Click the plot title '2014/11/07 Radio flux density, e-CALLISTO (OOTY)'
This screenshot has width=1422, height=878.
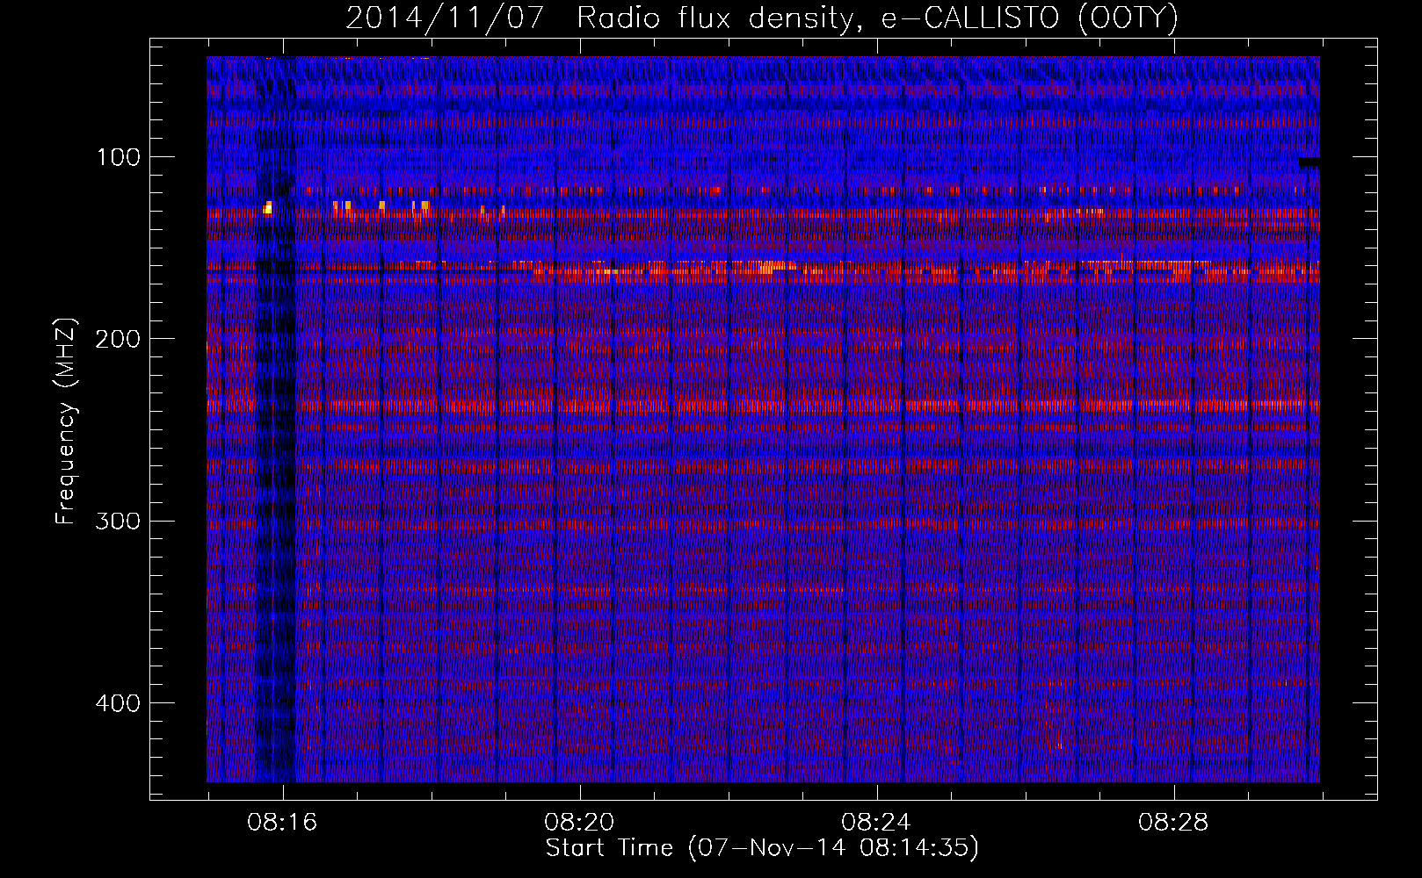click(x=762, y=18)
